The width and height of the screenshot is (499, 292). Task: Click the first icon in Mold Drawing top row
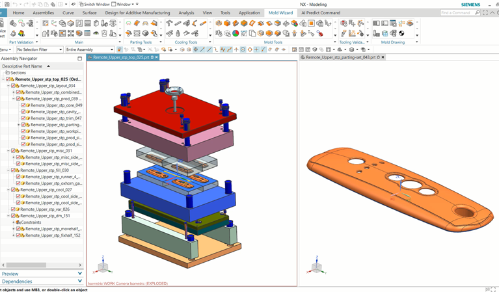pos(376,23)
